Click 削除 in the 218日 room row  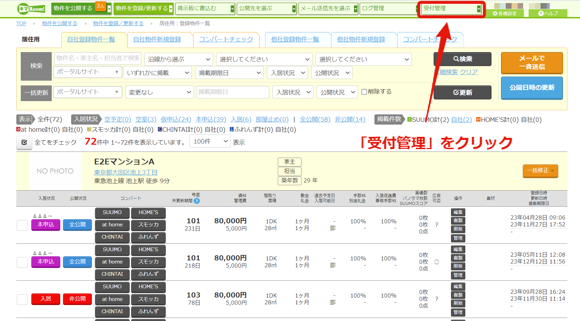click(x=458, y=266)
